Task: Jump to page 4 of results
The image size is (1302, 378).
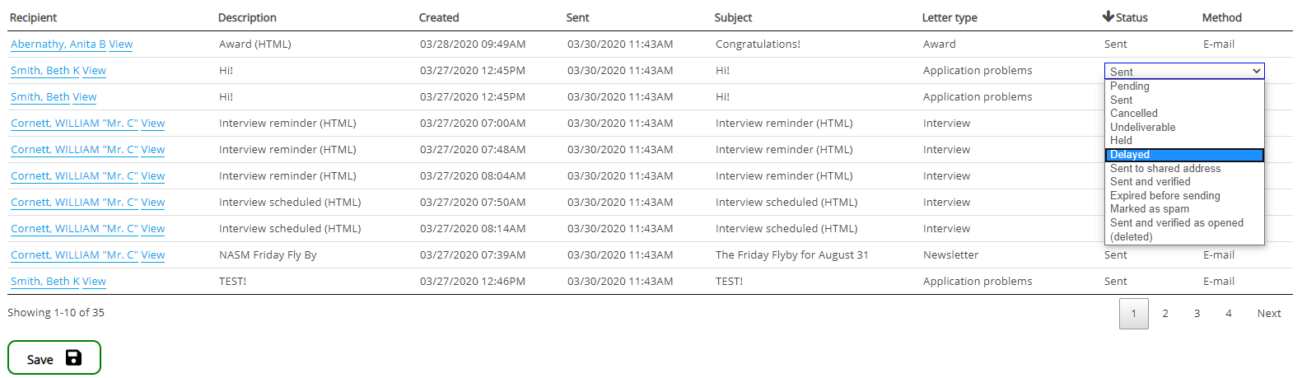Action: (1228, 314)
